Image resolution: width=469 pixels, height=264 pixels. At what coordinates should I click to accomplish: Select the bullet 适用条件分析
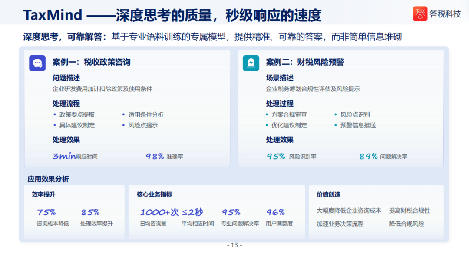[146, 114]
